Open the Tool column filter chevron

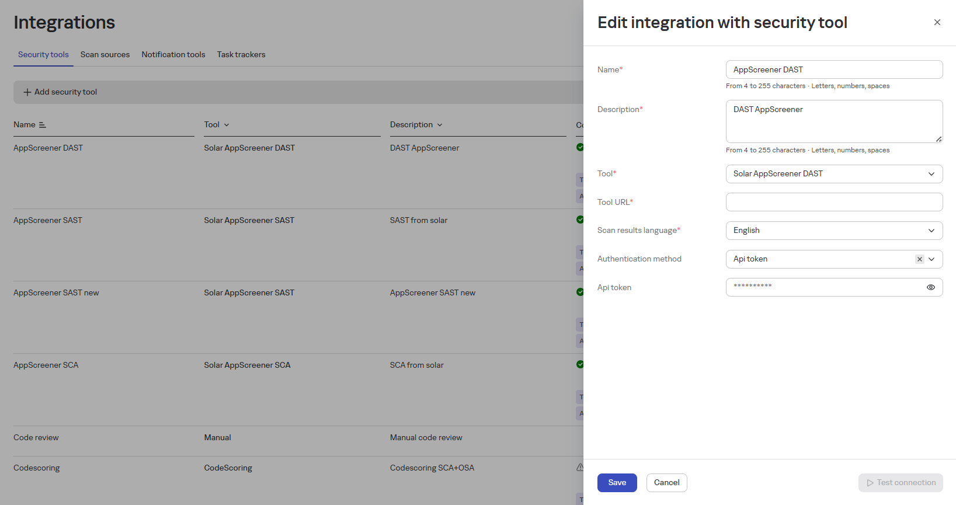(x=227, y=125)
